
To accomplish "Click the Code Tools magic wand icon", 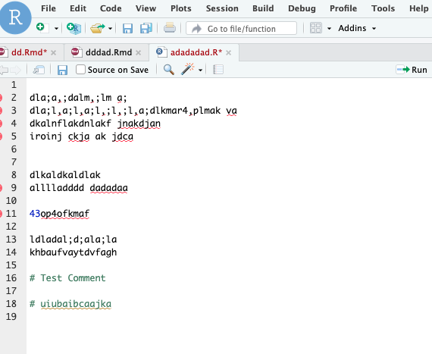I will coord(188,69).
